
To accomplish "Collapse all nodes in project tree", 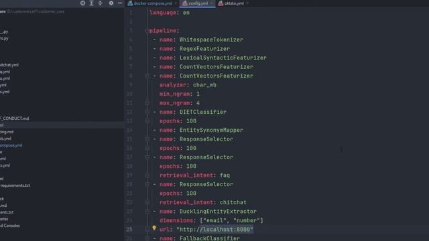I will tap(100, 3).
